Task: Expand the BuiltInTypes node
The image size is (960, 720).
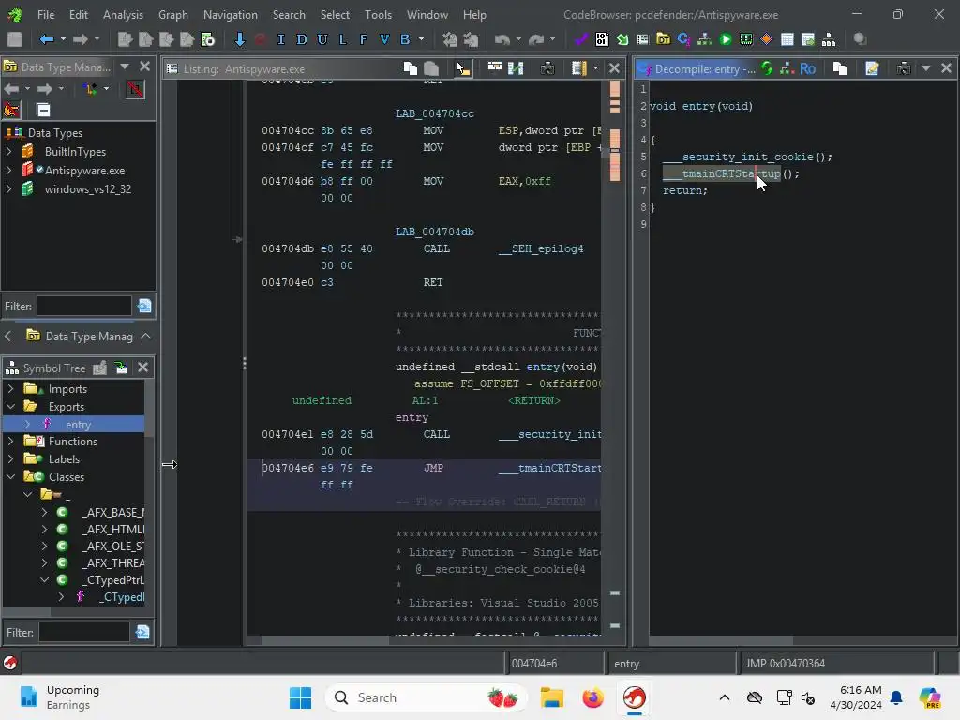Action: [8, 151]
